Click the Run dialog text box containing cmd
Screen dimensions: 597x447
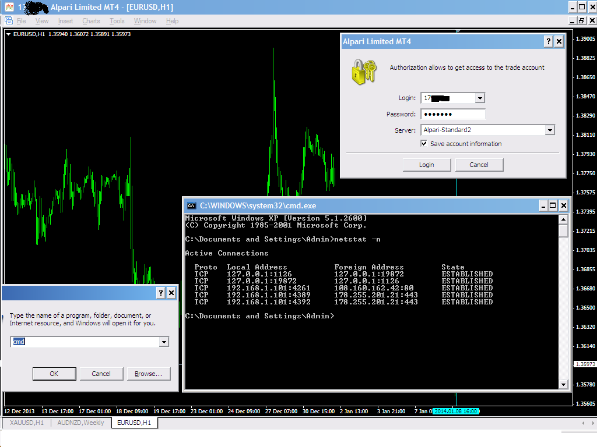pyautogui.click(x=85, y=342)
